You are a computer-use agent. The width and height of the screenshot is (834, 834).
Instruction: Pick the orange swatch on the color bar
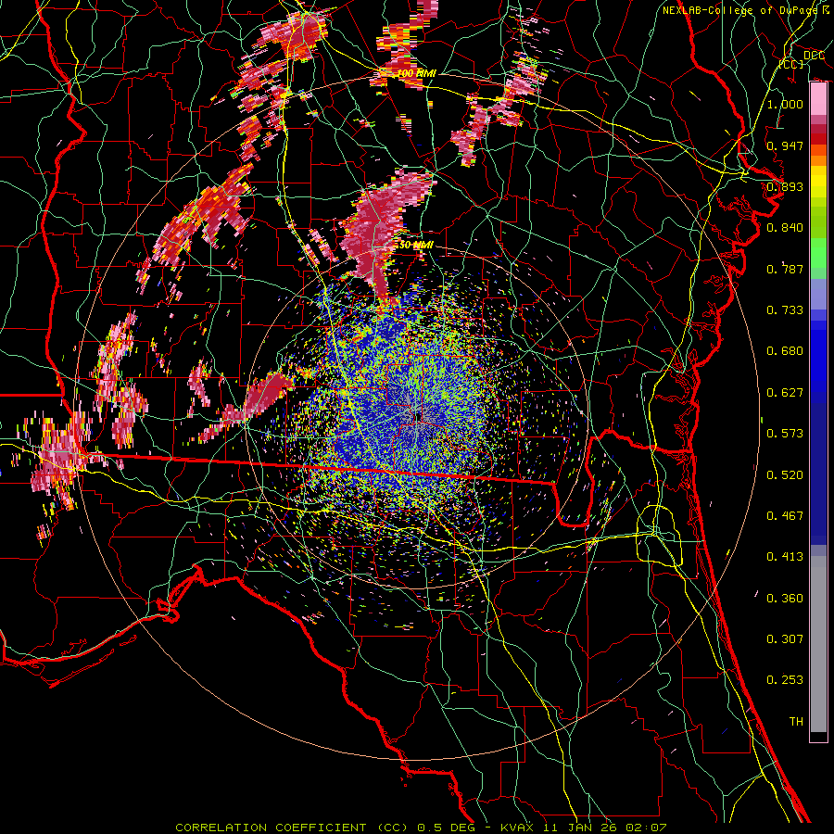tap(818, 160)
